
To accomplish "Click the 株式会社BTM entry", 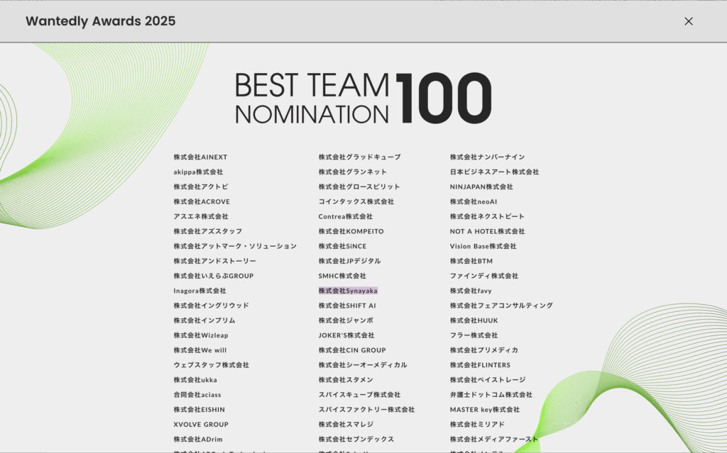I will (471, 261).
